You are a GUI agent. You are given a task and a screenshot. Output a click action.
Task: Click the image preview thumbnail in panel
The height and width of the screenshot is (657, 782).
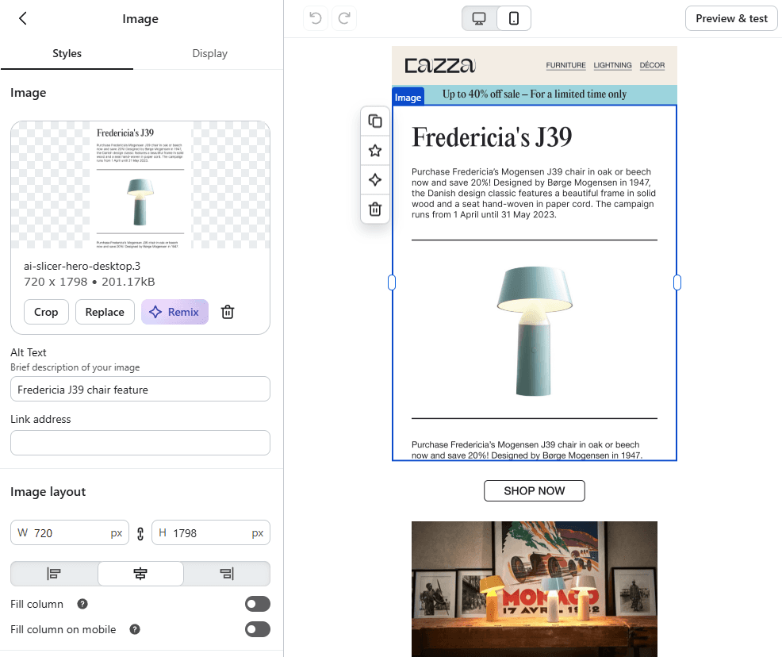(140, 185)
